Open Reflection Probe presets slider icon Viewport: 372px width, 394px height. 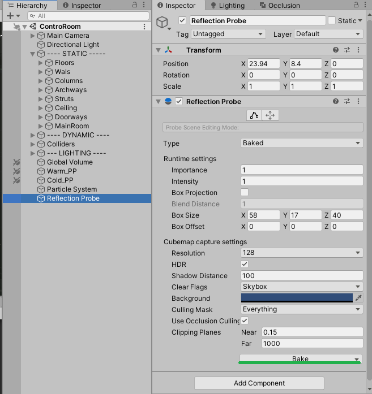point(347,101)
